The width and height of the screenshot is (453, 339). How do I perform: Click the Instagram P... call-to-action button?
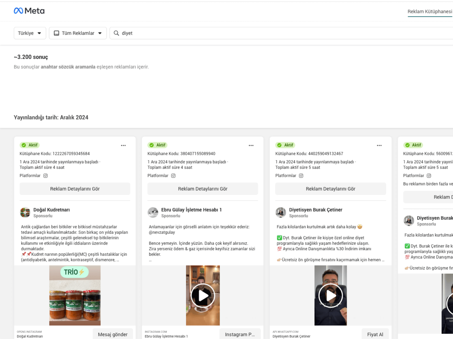coord(240,334)
